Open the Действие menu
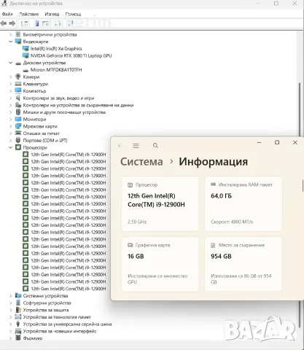This screenshot has height=350, width=304. tap(29, 14)
